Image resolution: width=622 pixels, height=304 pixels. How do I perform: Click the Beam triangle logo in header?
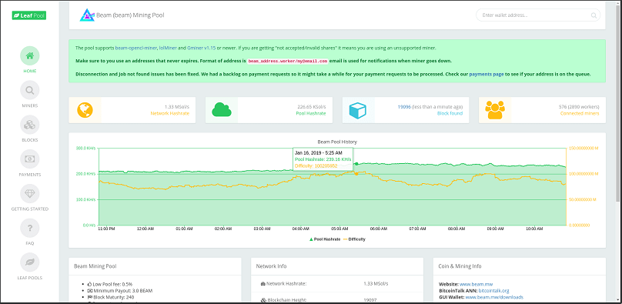pyautogui.click(x=86, y=15)
